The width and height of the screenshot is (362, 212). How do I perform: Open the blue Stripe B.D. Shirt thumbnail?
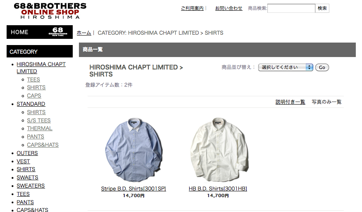(133, 150)
